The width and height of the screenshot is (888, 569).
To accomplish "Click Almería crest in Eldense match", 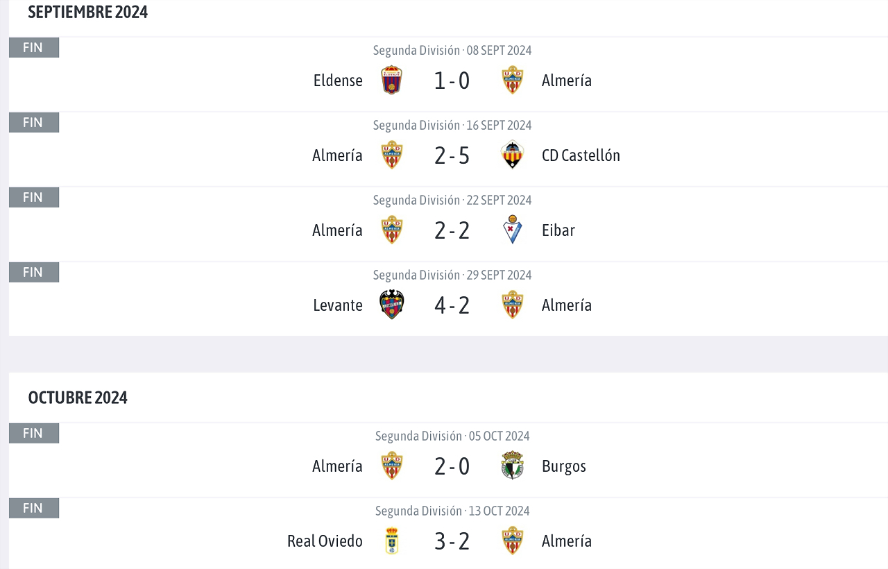I will tap(512, 80).
